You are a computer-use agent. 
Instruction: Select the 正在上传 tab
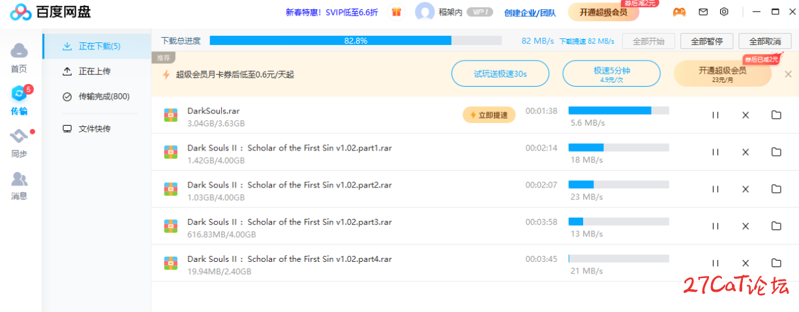point(97,71)
